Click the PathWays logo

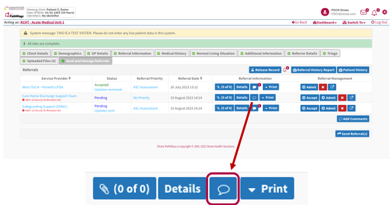[14, 16]
